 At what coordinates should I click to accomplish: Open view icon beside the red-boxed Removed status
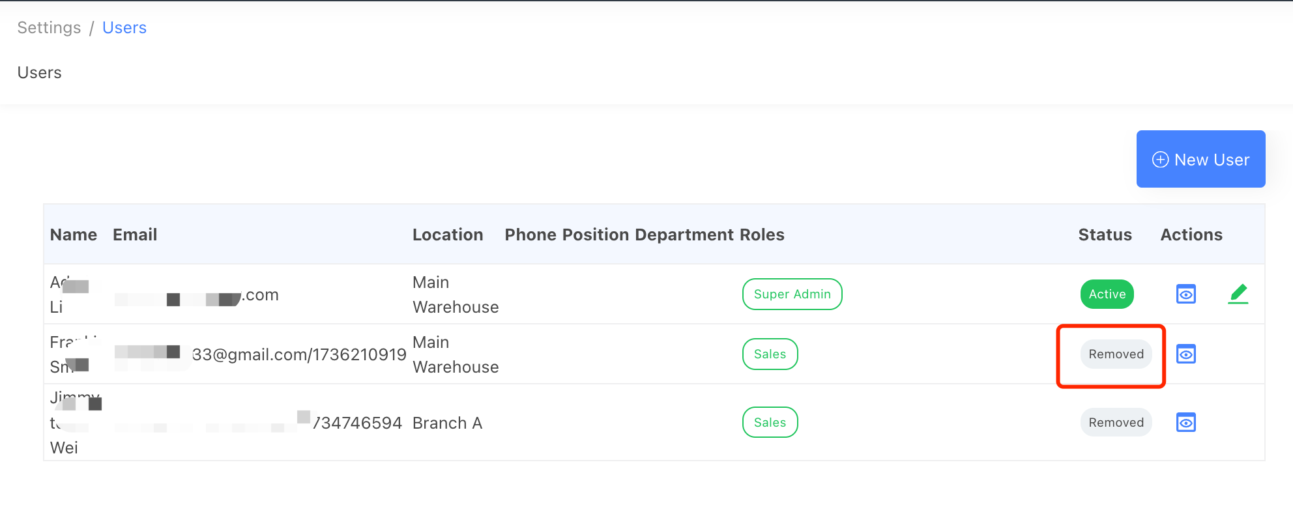(x=1185, y=354)
